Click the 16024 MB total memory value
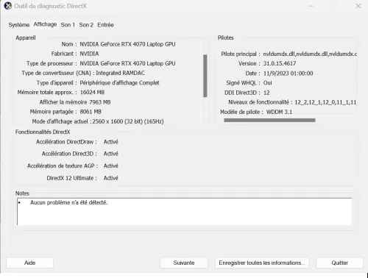Screen dimensions: 368x278 point(92,93)
